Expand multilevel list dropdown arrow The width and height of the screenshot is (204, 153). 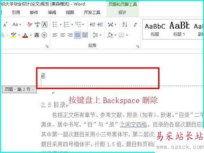click(x=83, y=24)
